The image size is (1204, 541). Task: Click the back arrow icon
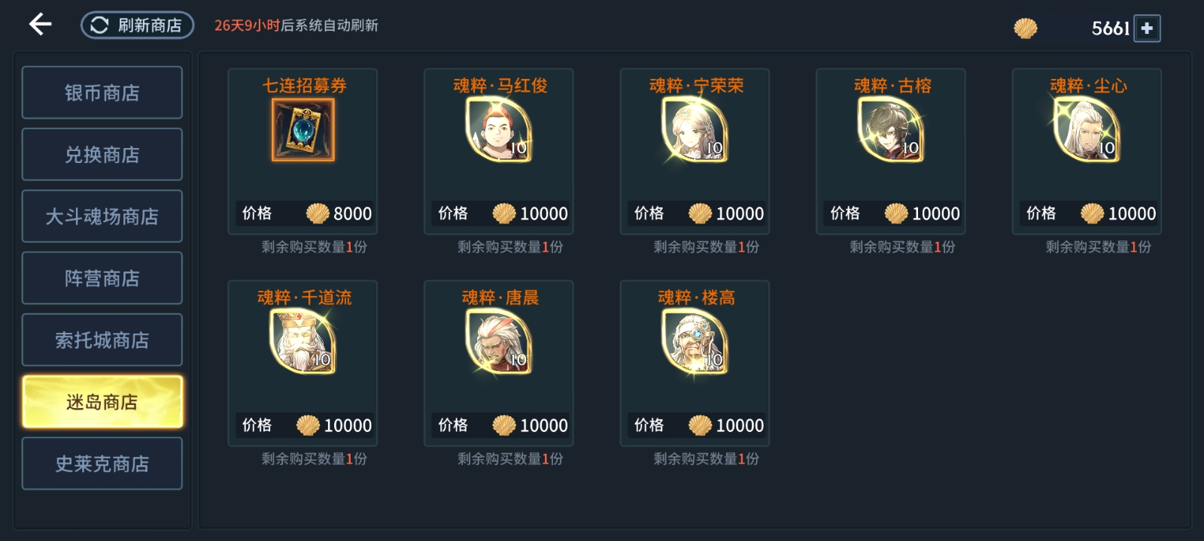pyautogui.click(x=40, y=25)
